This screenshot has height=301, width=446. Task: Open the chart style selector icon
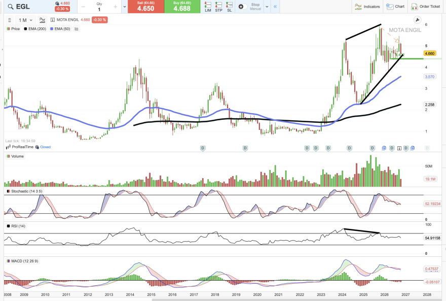click(42, 20)
